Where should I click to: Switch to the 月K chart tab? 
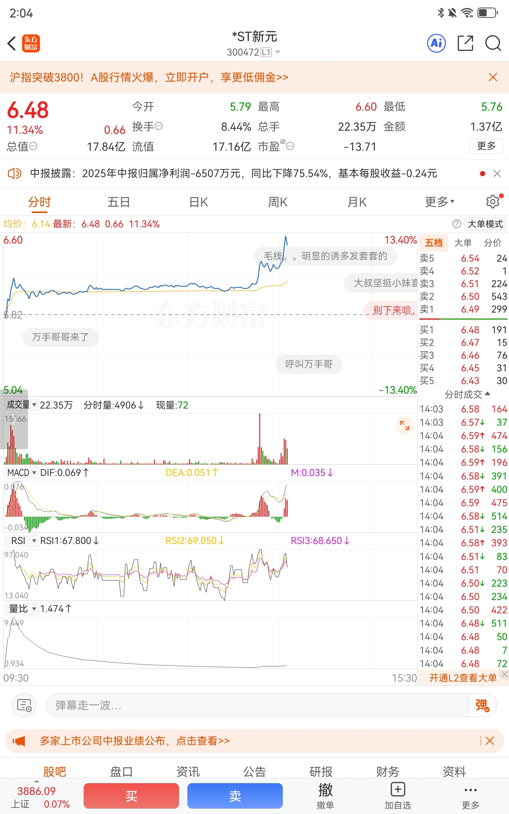coord(357,202)
